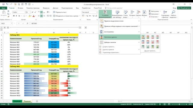
Task: Open the Fill (Заполнить) dropdown
Action: [154, 14]
